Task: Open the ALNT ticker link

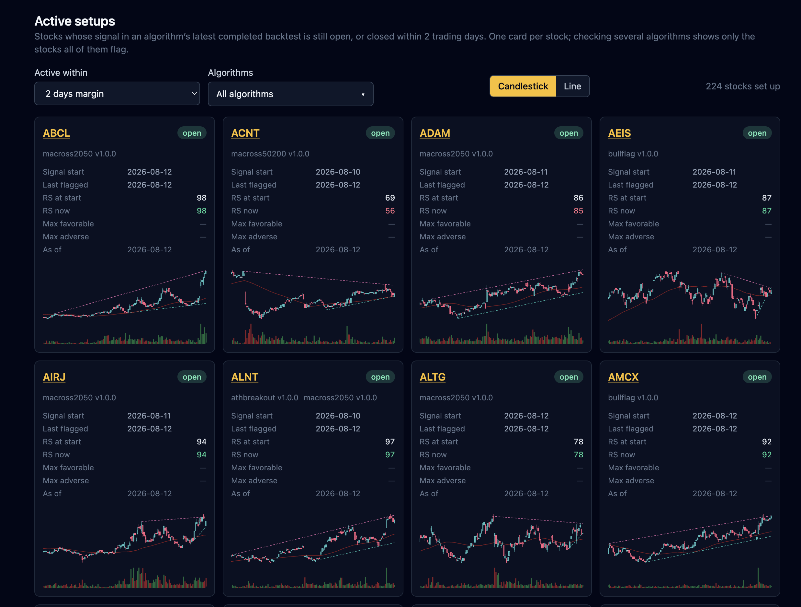Action: pos(245,377)
